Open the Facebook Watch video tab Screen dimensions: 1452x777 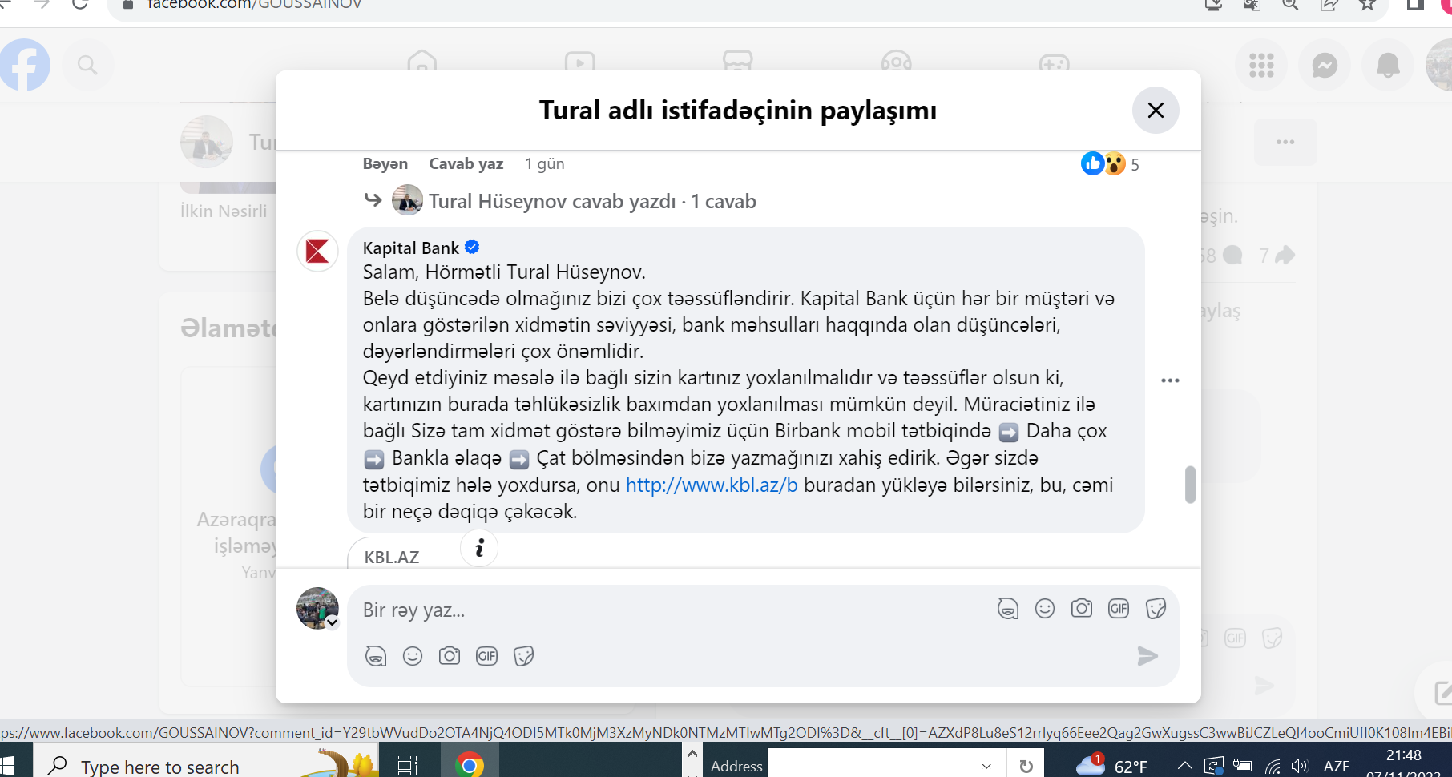[x=579, y=62]
